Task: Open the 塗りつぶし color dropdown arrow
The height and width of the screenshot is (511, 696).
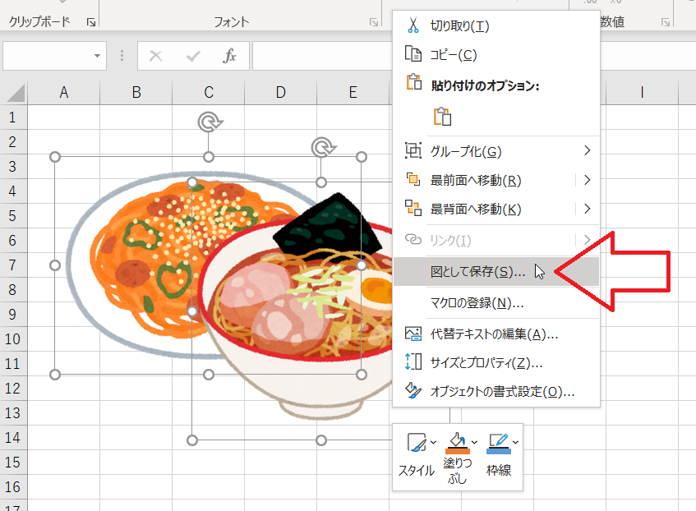Action: click(x=473, y=444)
